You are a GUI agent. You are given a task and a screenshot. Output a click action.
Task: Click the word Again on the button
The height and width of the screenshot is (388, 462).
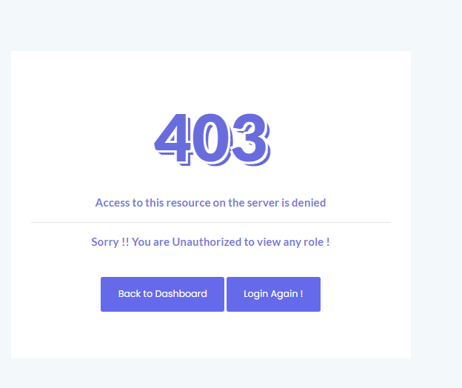click(x=284, y=294)
